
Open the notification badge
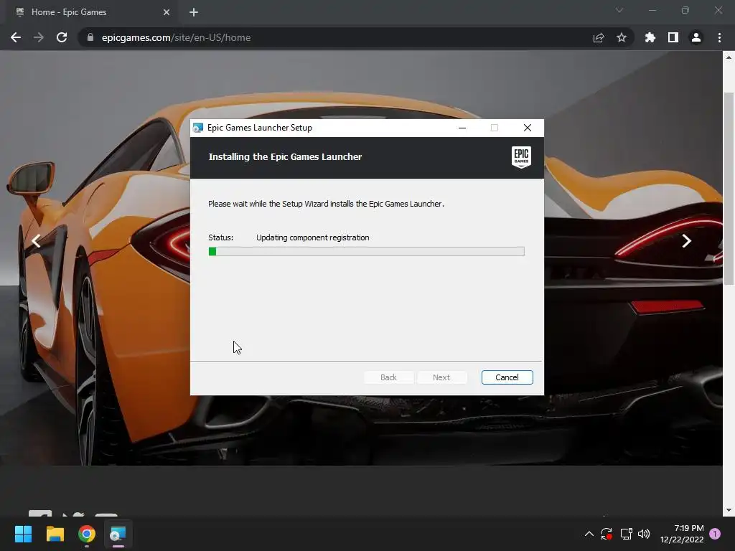click(715, 534)
